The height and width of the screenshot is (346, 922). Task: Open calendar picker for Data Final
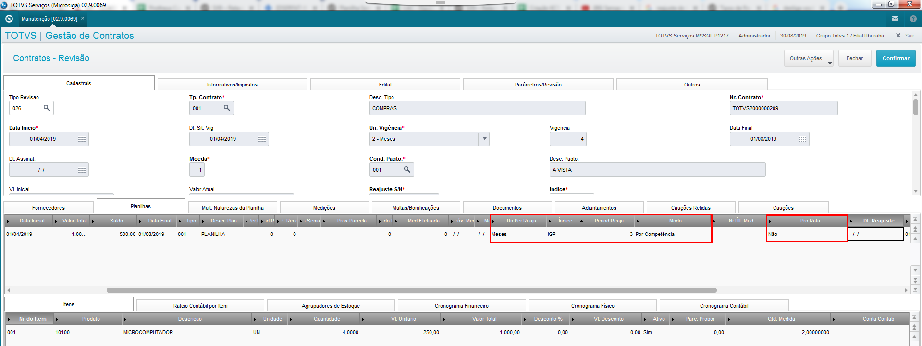pyautogui.click(x=802, y=139)
